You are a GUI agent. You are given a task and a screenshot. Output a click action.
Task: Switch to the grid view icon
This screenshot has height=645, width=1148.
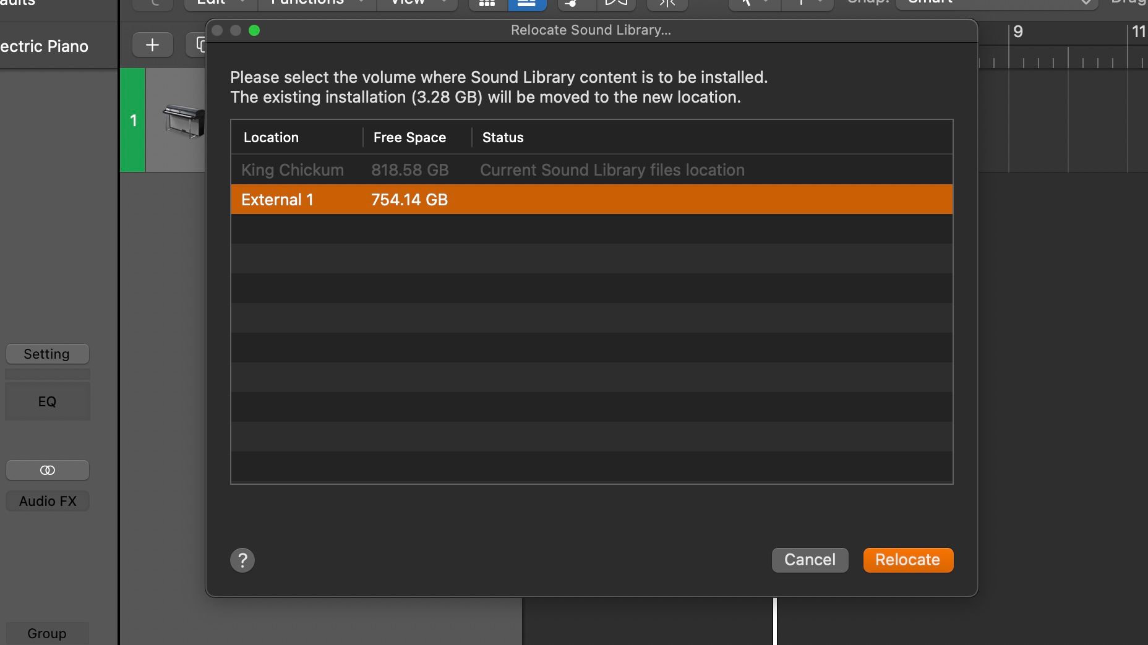[x=487, y=4]
